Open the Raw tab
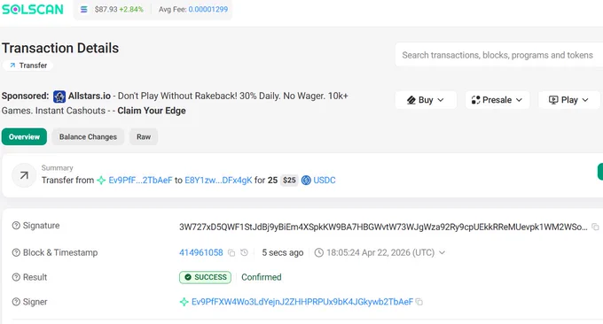 coord(144,136)
